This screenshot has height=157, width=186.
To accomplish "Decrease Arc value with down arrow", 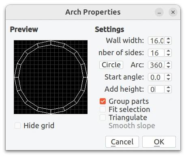I will [x=168, y=67].
